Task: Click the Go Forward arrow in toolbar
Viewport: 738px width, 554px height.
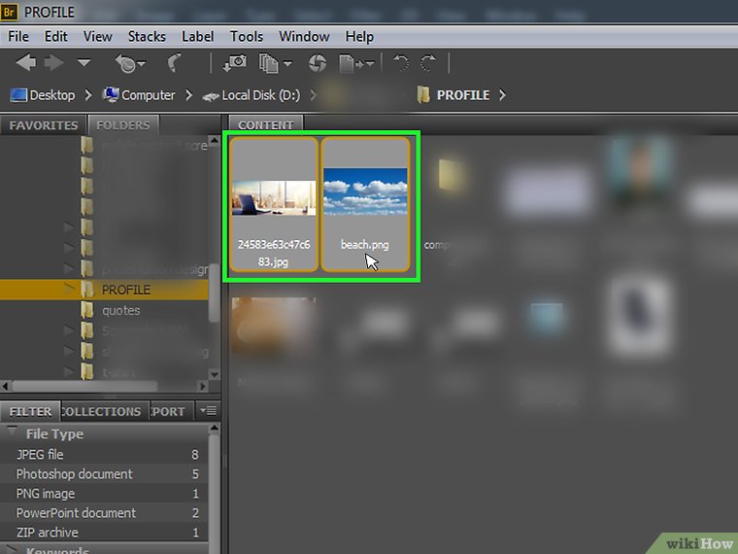Action: [x=53, y=63]
